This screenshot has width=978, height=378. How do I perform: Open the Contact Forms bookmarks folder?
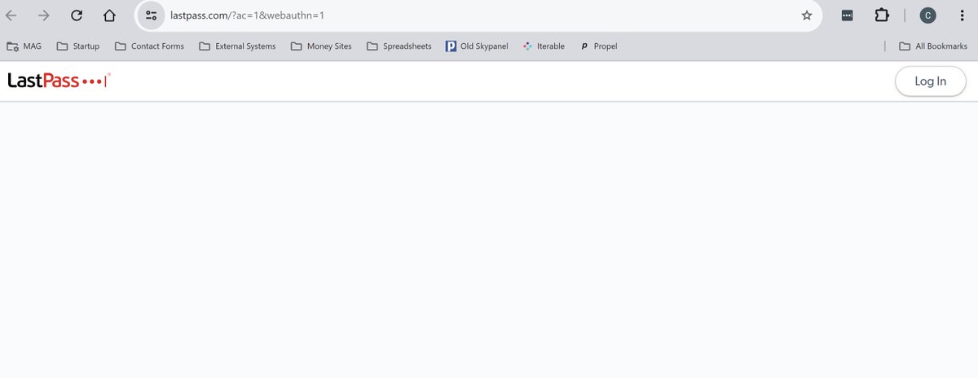(149, 46)
